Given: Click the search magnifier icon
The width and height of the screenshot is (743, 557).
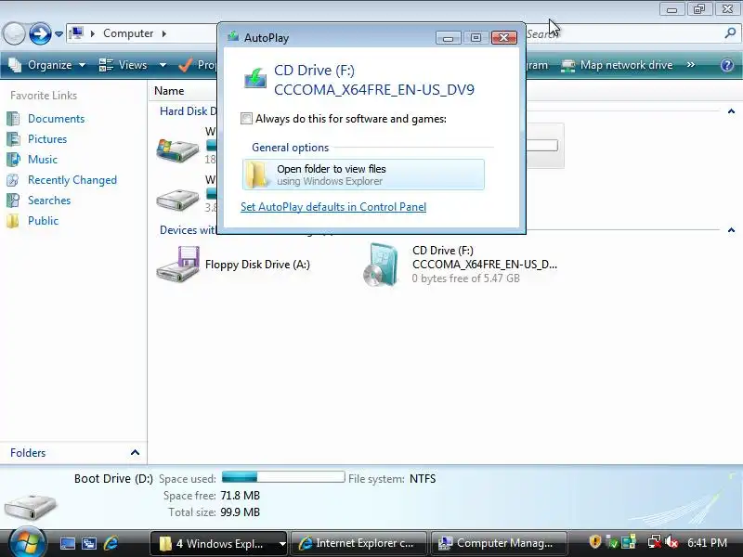Looking at the screenshot, I should pos(730,33).
